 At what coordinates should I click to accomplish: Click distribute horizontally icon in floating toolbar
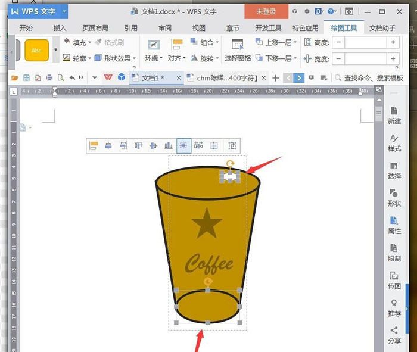click(198, 145)
